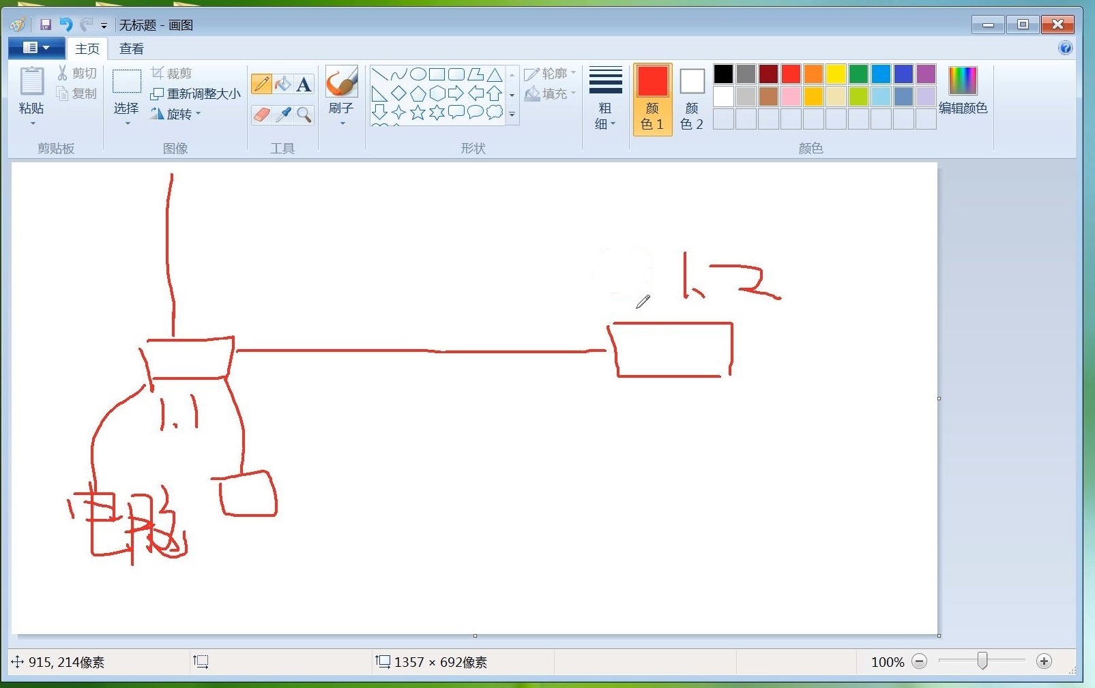The width and height of the screenshot is (1095, 688).
Task: Open the 粗细 line thickness dropdown
Action: (605, 100)
